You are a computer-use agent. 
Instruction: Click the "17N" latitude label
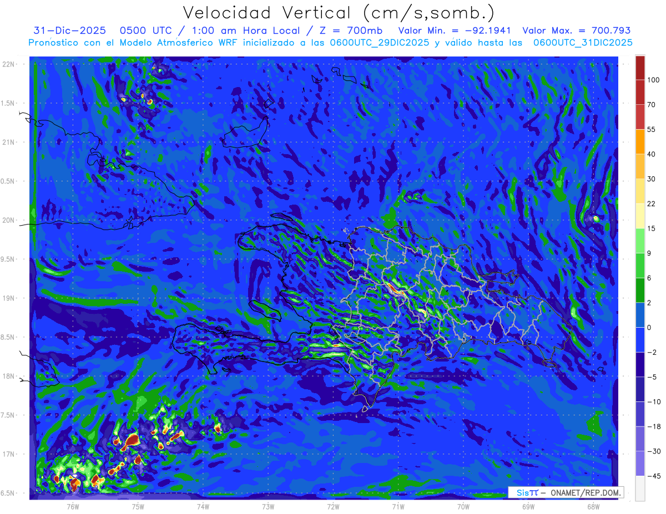[8, 455]
